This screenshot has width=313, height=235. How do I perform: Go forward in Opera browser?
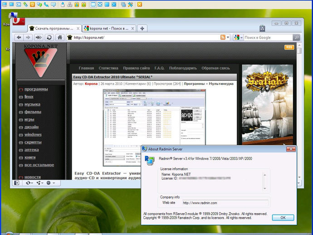tap(28, 37)
